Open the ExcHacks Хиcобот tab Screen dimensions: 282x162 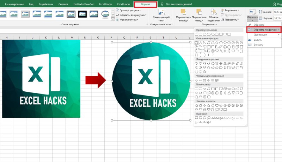click(84, 4)
